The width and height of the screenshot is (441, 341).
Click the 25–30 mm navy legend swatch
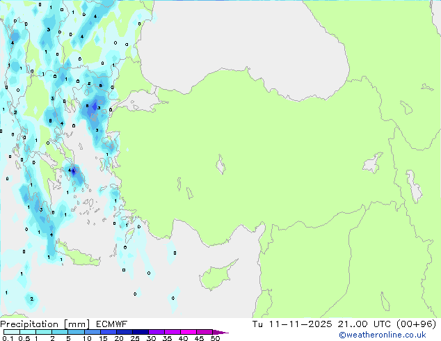[140, 332]
